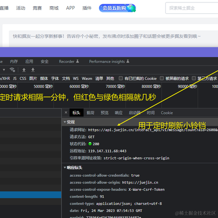Click the GET request method value

click(x=91, y=137)
